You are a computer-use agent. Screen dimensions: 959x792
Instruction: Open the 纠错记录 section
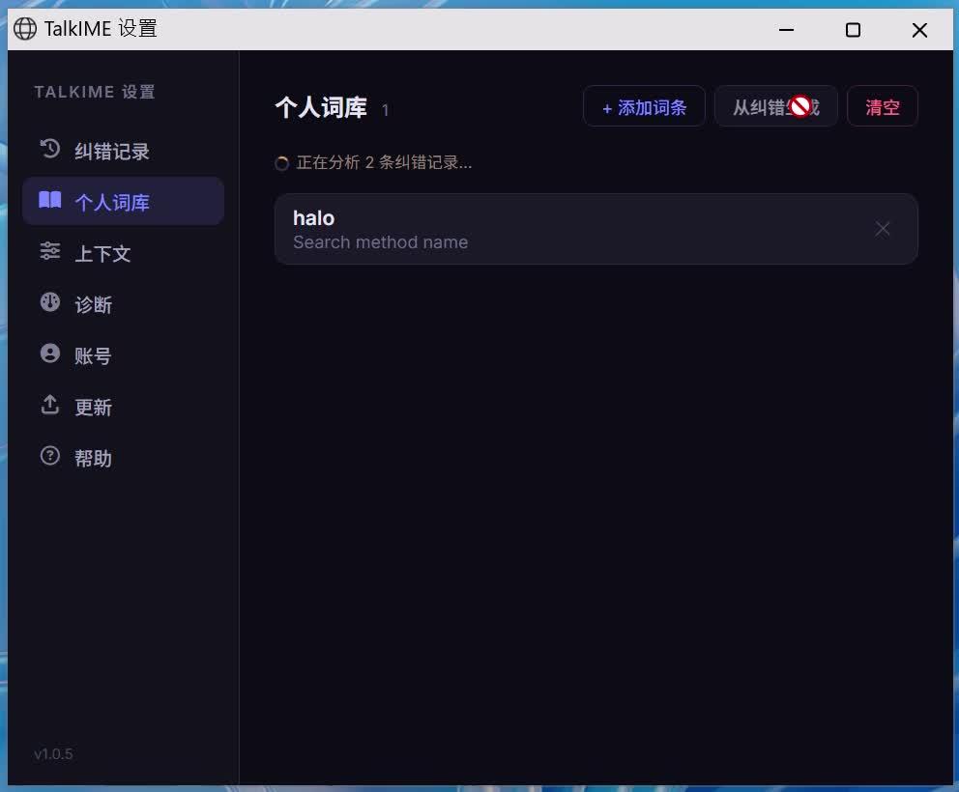coord(123,151)
